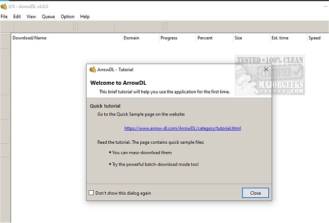Click the 'Quick tutorial' heading text
The image size is (329, 223).
(105, 106)
